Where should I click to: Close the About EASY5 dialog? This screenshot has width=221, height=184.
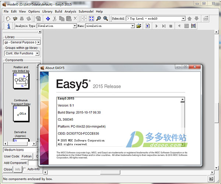pyautogui.click(x=194, y=67)
